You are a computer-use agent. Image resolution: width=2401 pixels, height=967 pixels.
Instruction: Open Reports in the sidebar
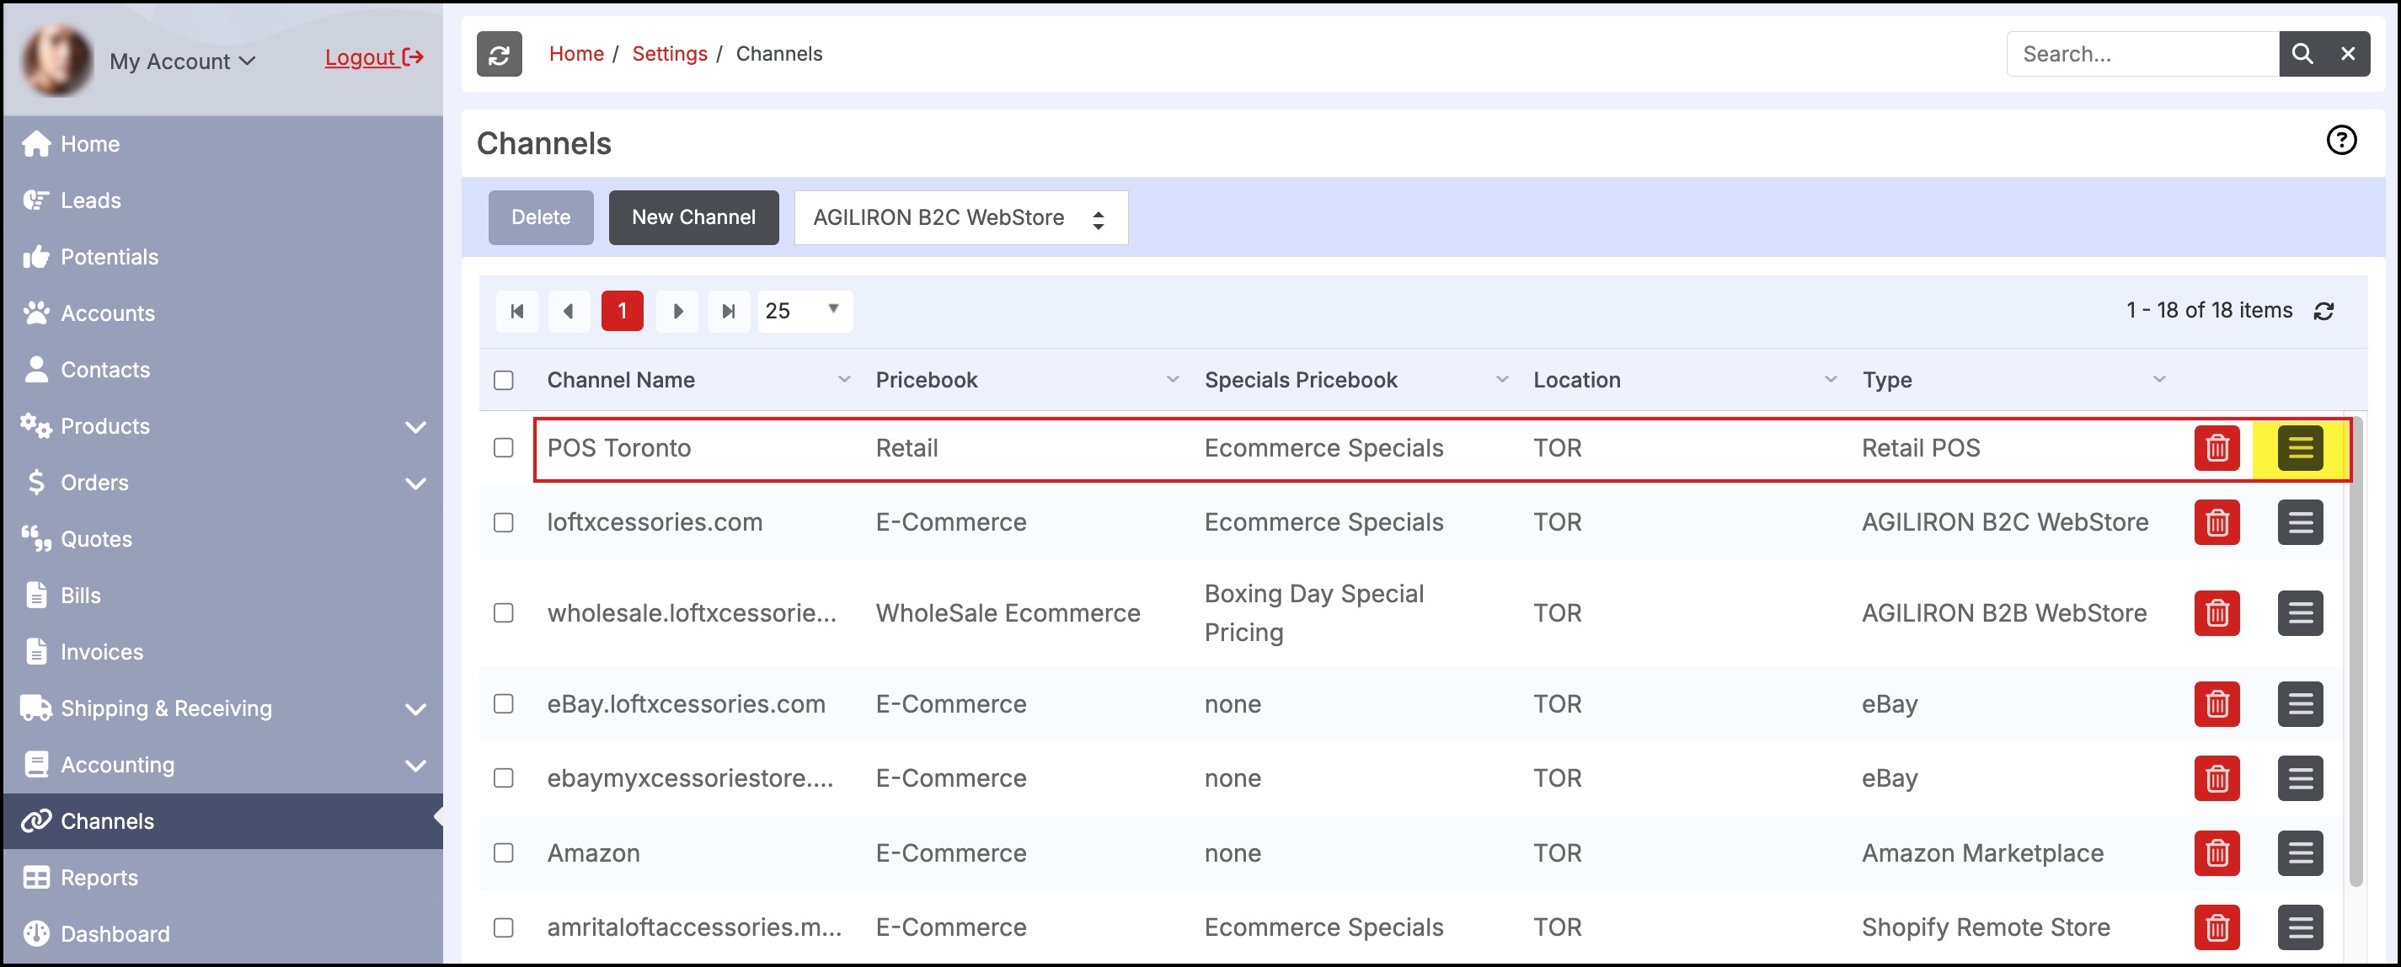[x=222, y=879]
